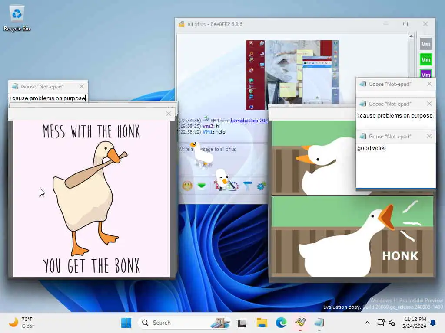Close the right 'i cause problems' Not-epad
The height and width of the screenshot is (333, 445).
point(429,104)
